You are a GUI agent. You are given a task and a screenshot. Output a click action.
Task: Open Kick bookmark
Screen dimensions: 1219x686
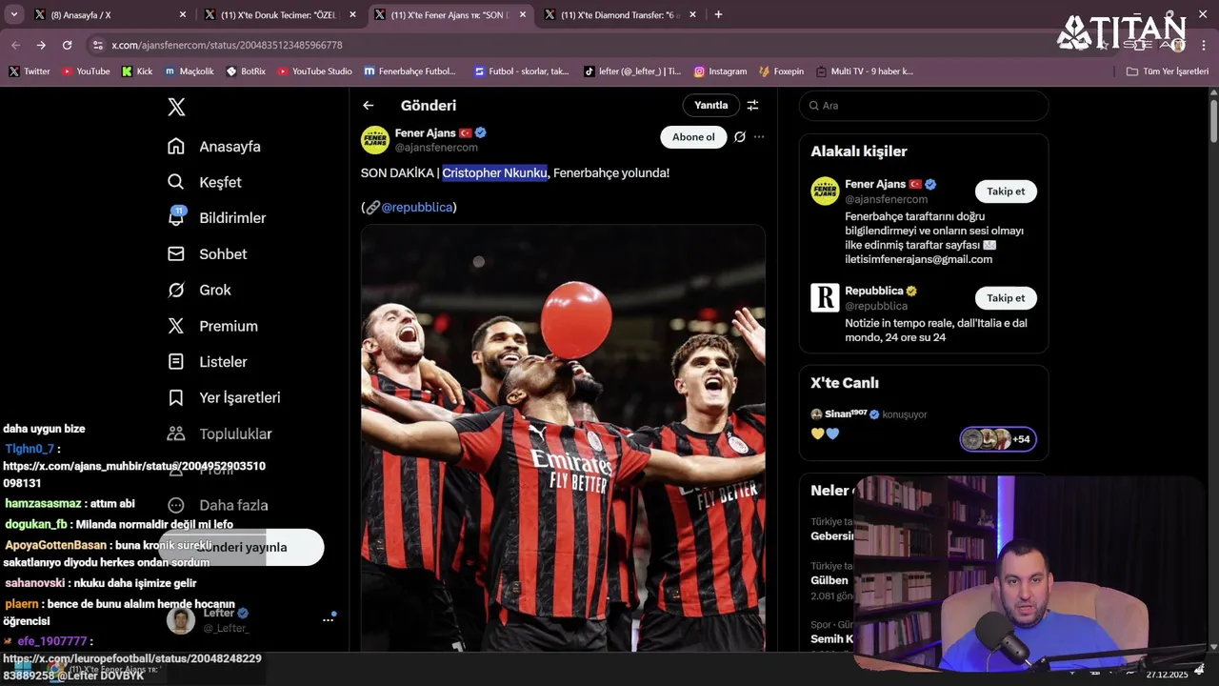click(x=137, y=71)
